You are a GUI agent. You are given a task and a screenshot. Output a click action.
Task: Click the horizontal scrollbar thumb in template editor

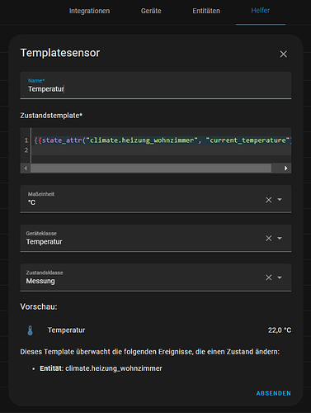[x=151, y=169]
